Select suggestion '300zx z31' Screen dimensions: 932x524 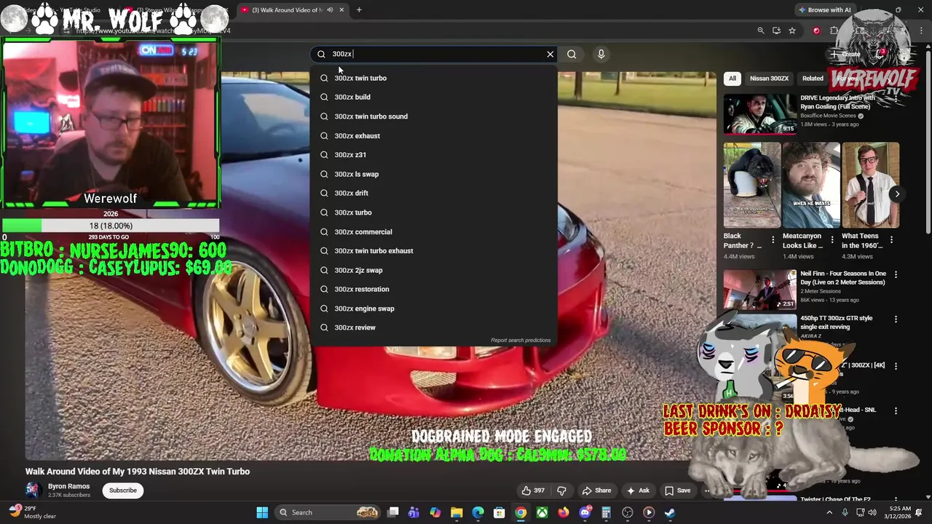tap(434, 154)
